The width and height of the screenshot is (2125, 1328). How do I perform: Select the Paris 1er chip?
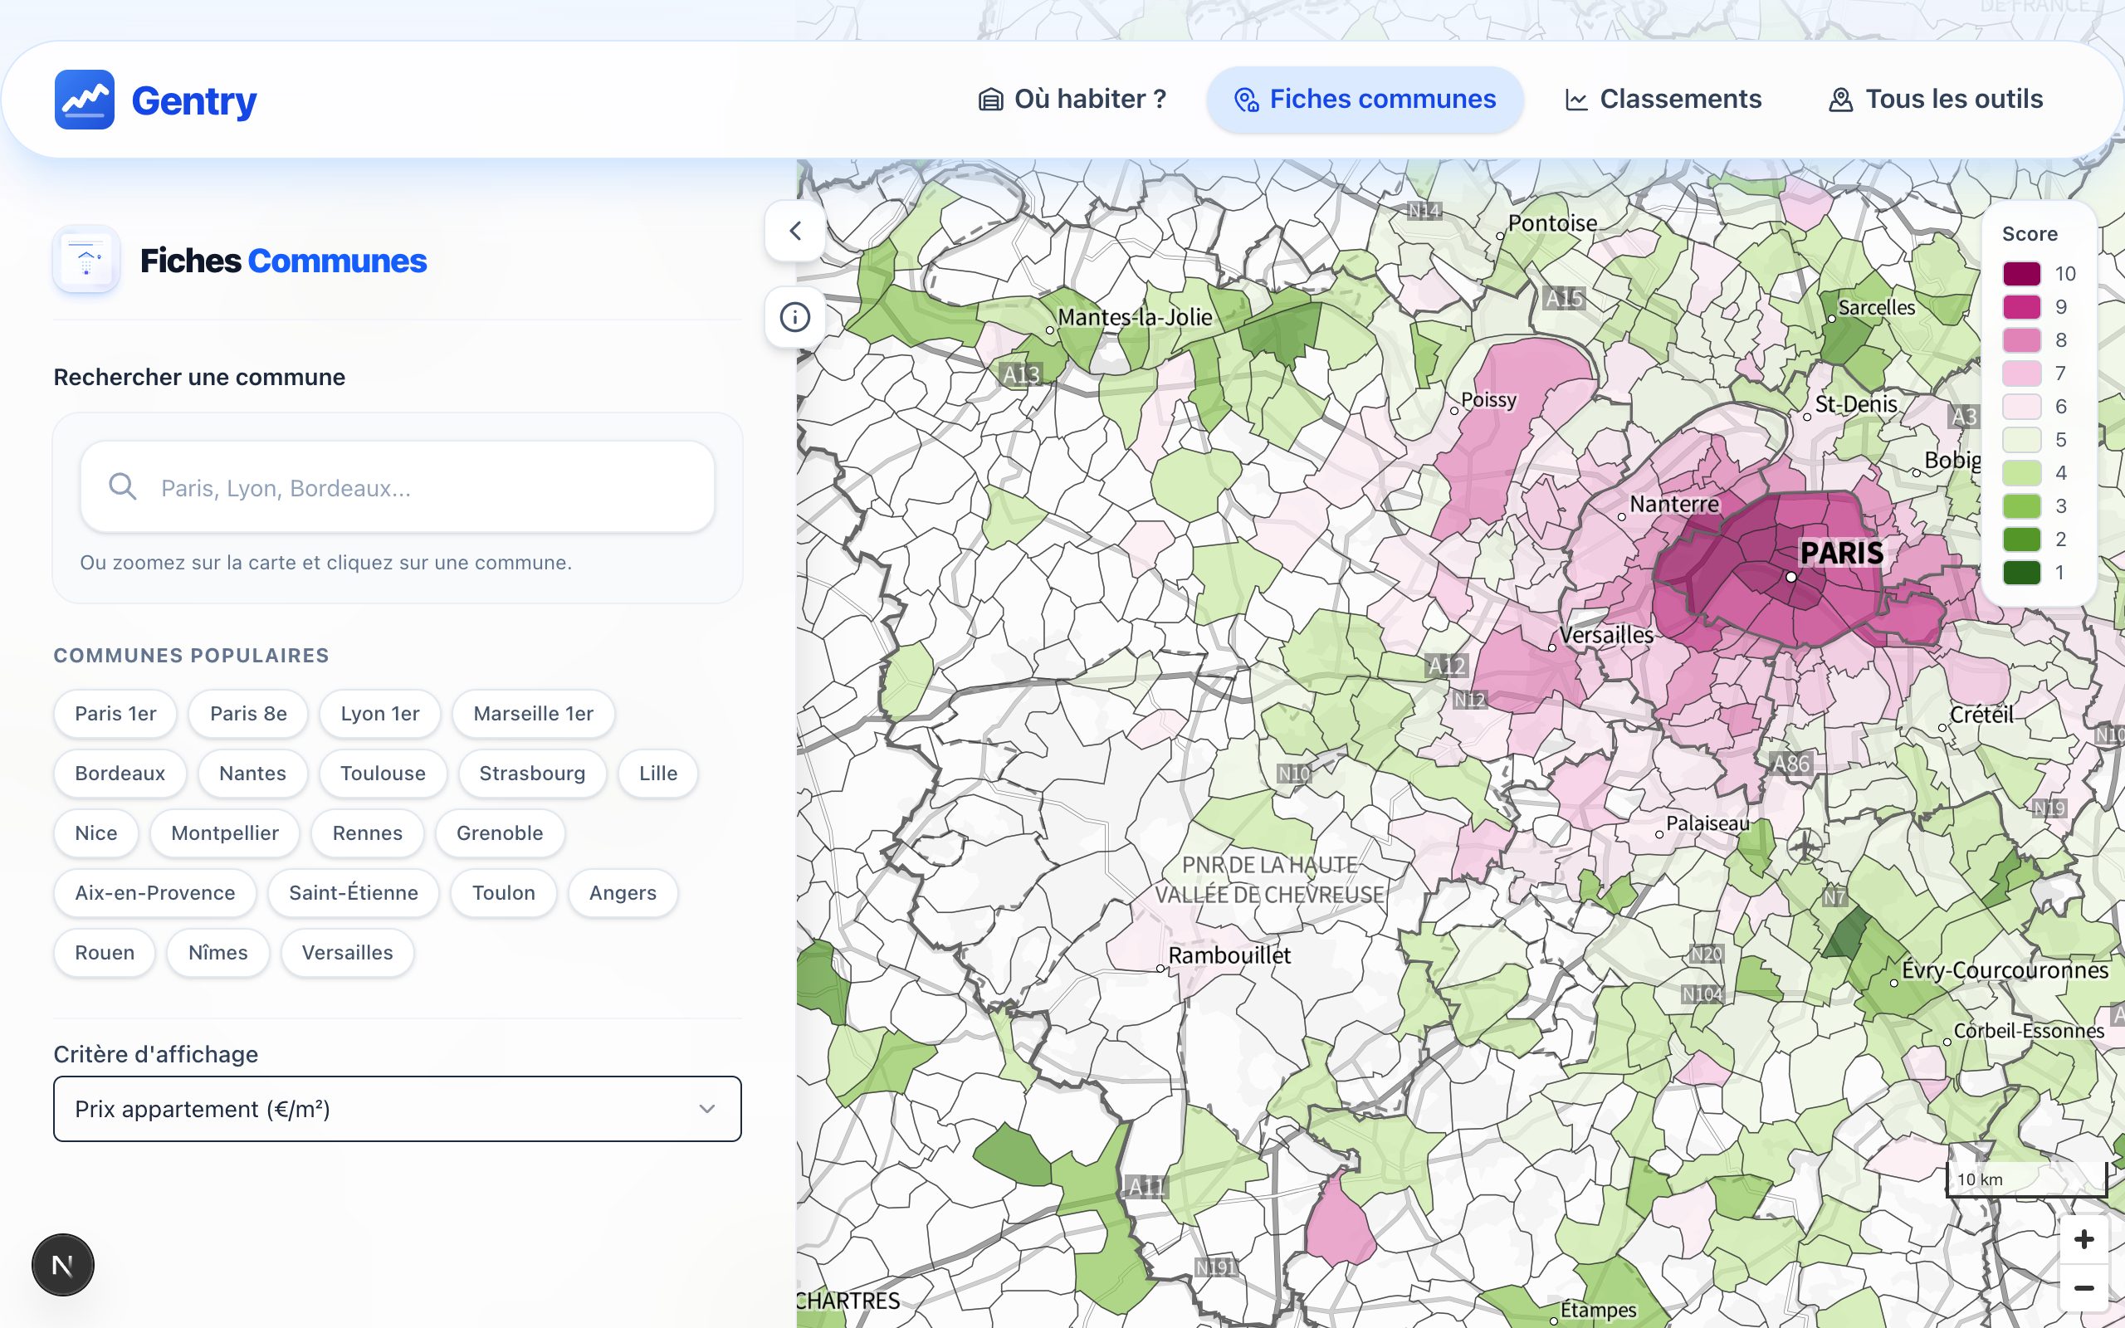[x=115, y=713]
